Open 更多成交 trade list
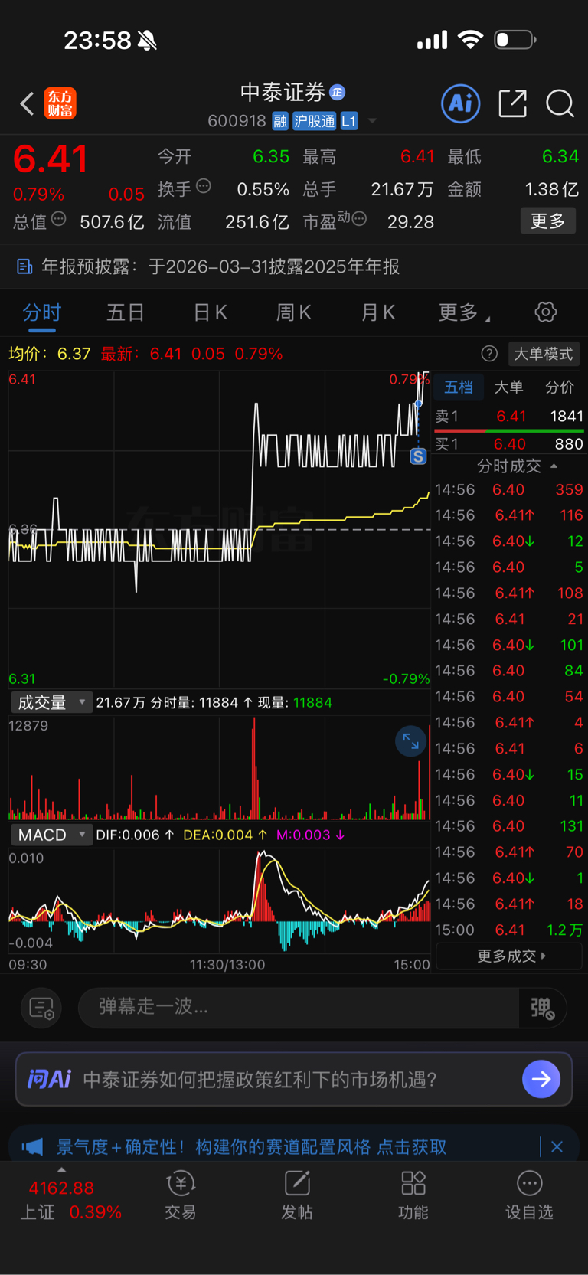This screenshot has height=1275, width=588. 509,956
